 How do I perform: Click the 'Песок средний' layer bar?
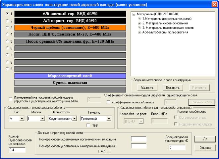70,41
